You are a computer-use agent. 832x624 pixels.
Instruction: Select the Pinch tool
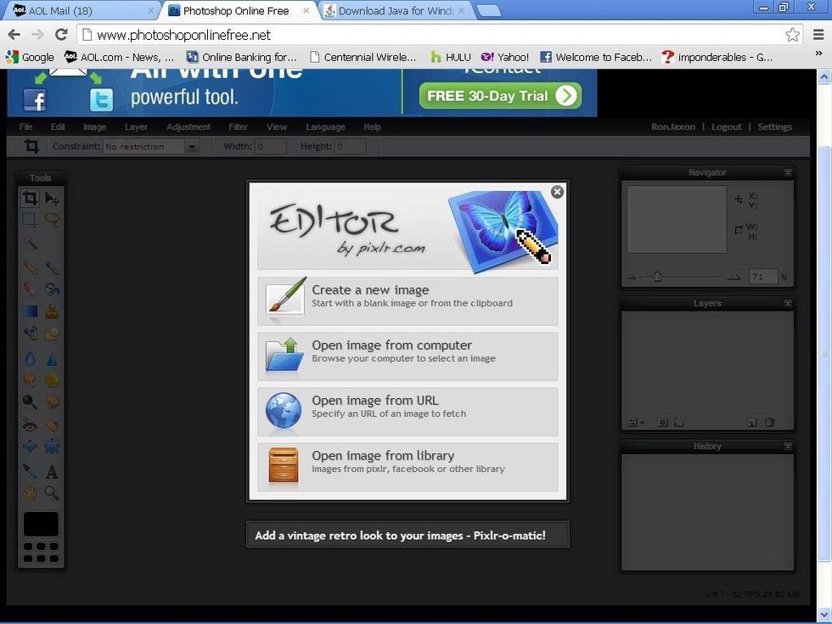click(52, 447)
